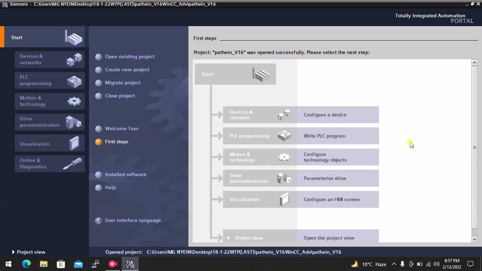This screenshot has height=271, width=482.
Task: Click Open the project view link
Action: [329, 238]
